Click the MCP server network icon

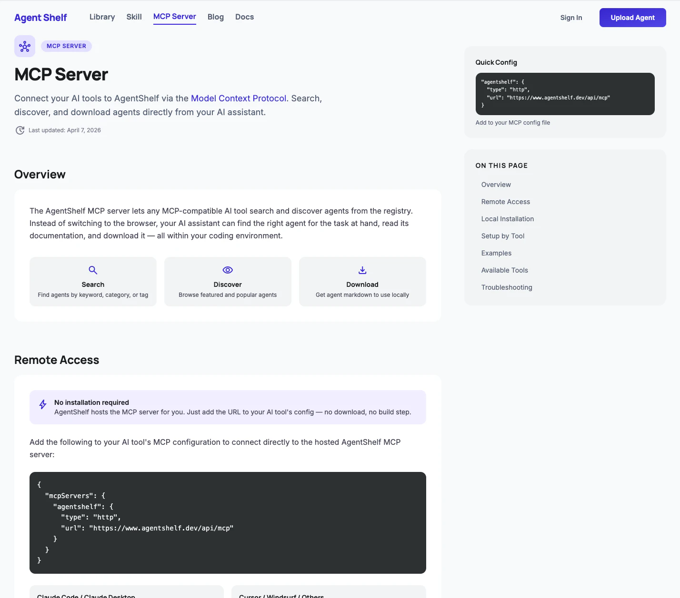(x=25, y=46)
